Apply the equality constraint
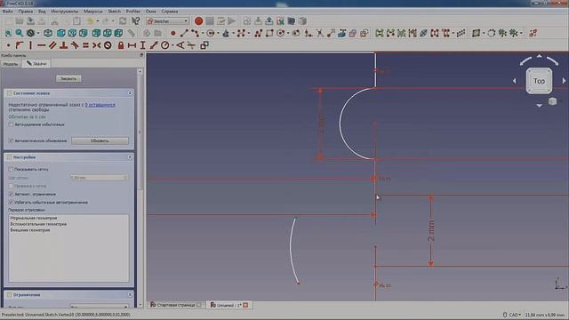The image size is (569, 320). 85,45
